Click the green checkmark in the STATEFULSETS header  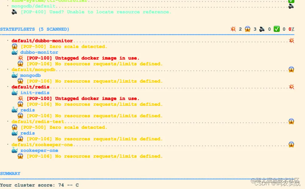[x=277, y=29]
